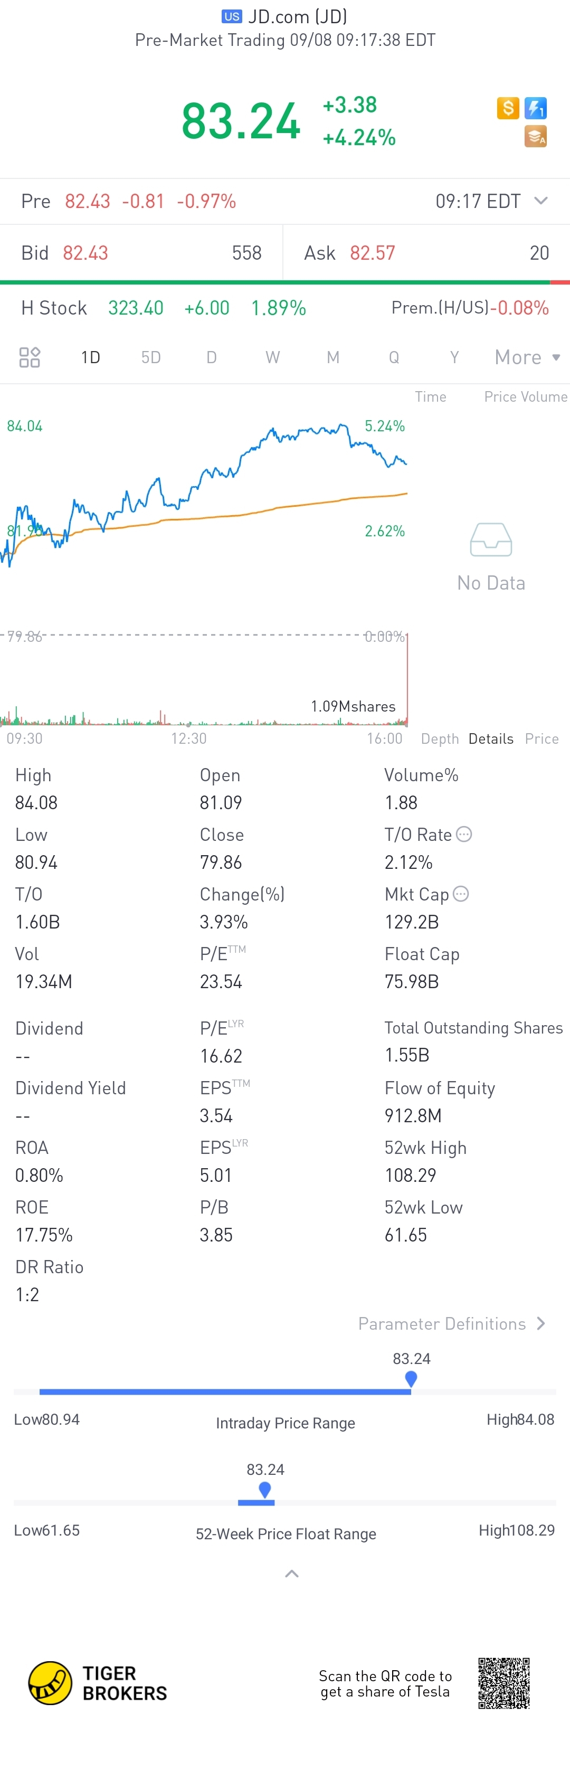570x1771 pixels.
Task: Switch to the quarterly Q chart tab
Action: point(394,357)
